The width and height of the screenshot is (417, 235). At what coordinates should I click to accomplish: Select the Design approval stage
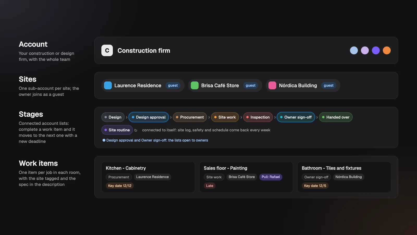(149, 117)
